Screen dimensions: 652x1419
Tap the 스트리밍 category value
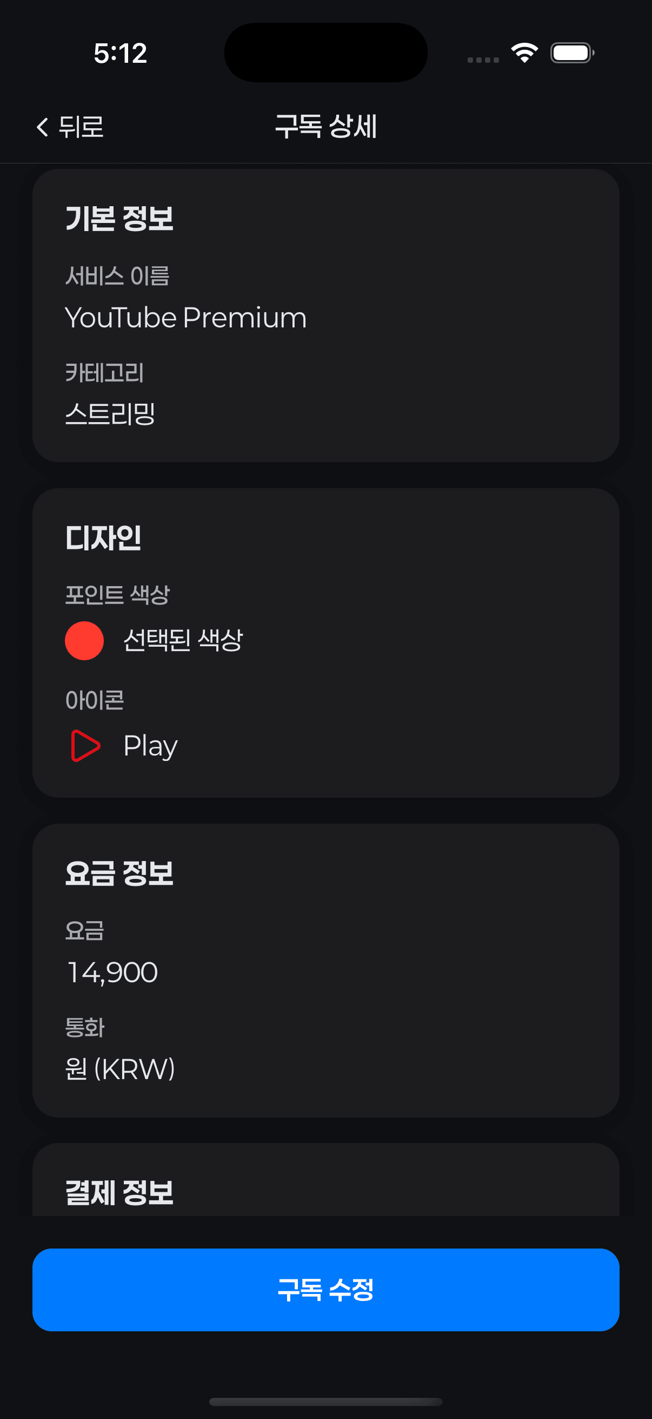pos(110,413)
